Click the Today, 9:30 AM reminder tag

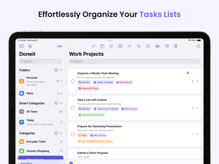pos(103,82)
